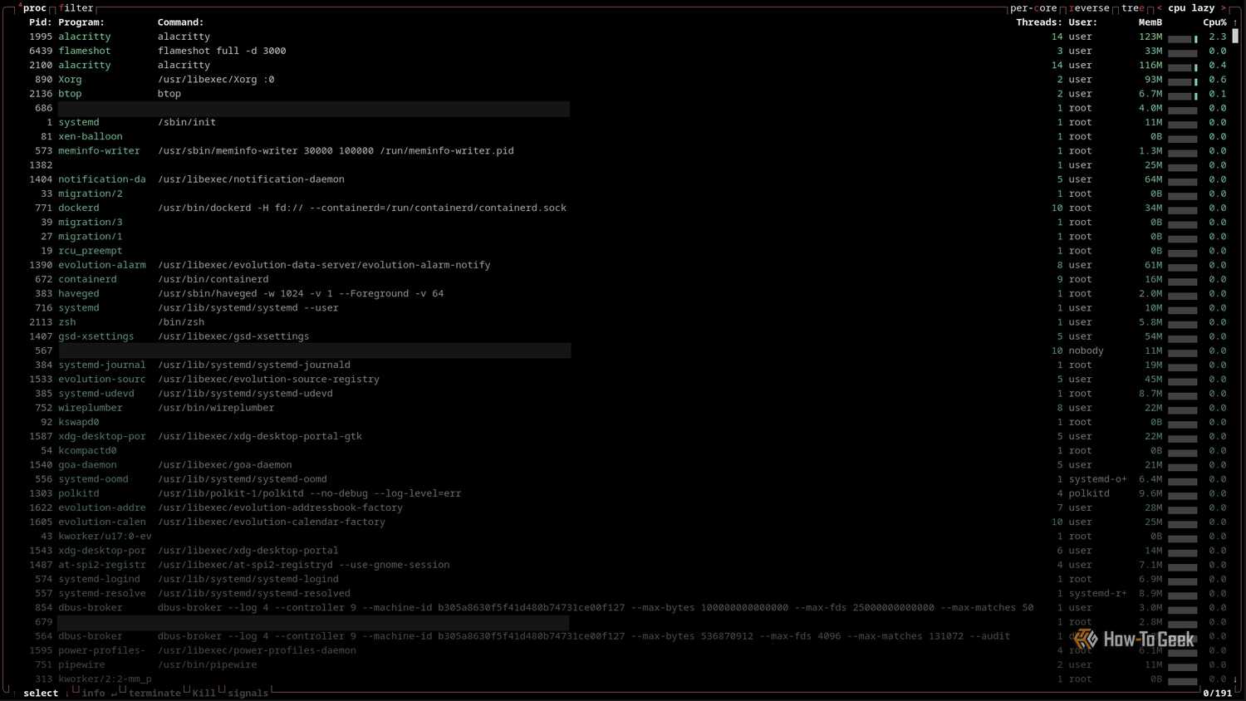Select the meminfo-writer process row
The image size is (1246, 701).
click(627, 150)
